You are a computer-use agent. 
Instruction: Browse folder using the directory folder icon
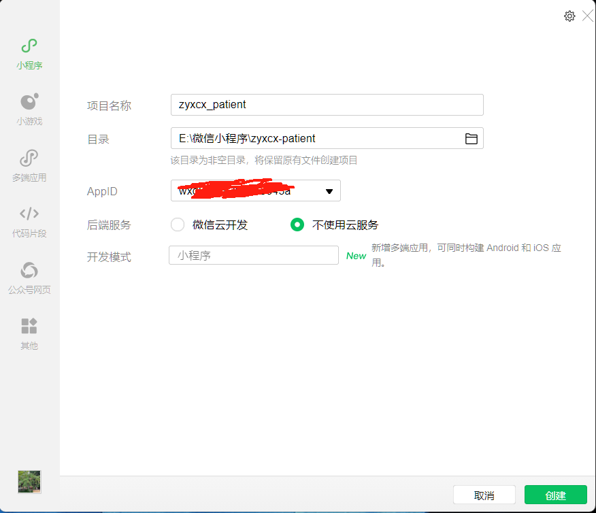pyautogui.click(x=471, y=139)
